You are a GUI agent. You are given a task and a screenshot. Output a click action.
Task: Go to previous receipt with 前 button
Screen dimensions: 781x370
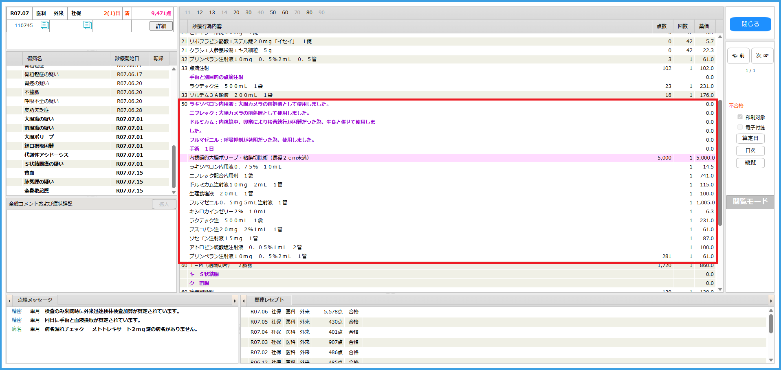coord(738,56)
